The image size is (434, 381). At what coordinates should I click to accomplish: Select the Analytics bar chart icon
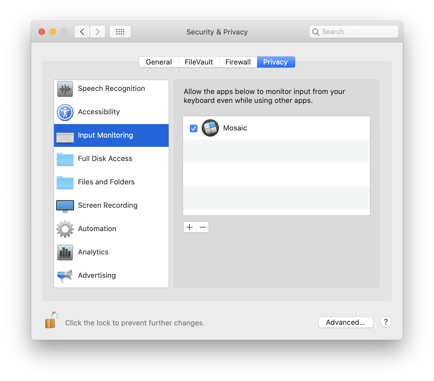click(65, 253)
